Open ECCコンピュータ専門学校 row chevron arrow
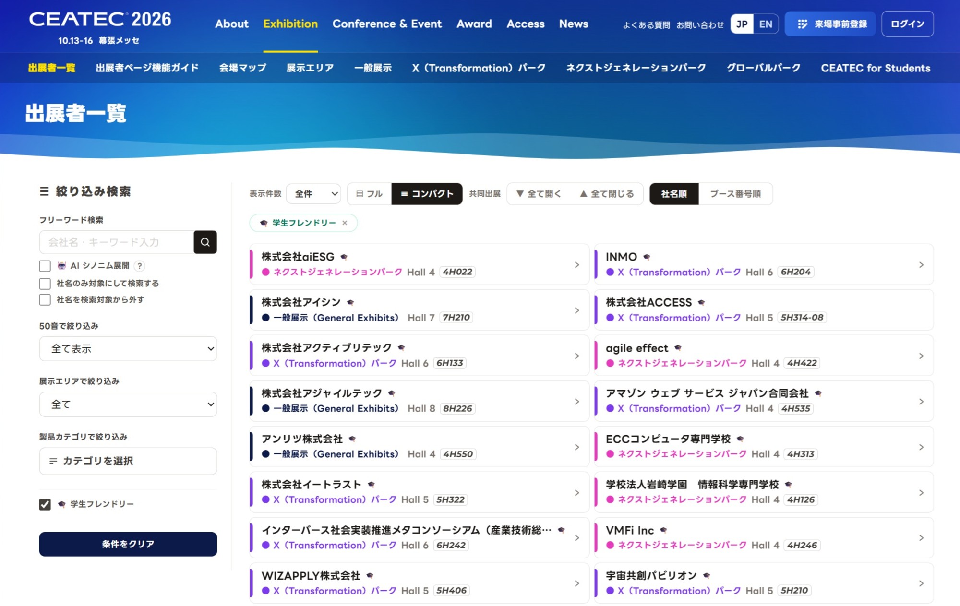 921,447
